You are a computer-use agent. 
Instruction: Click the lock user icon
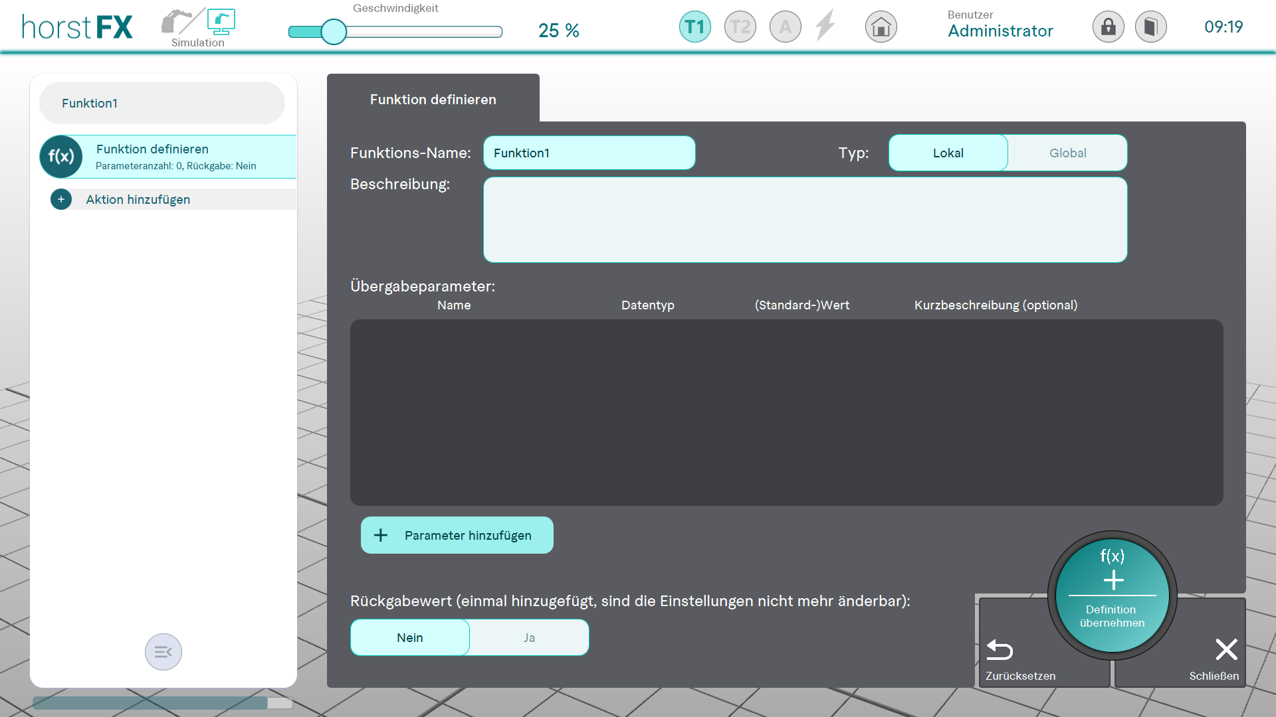[x=1108, y=27]
